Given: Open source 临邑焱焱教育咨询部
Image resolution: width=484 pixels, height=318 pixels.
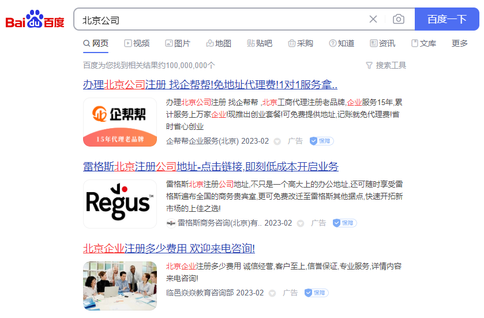Looking at the screenshot, I should click(x=200, y=293).
